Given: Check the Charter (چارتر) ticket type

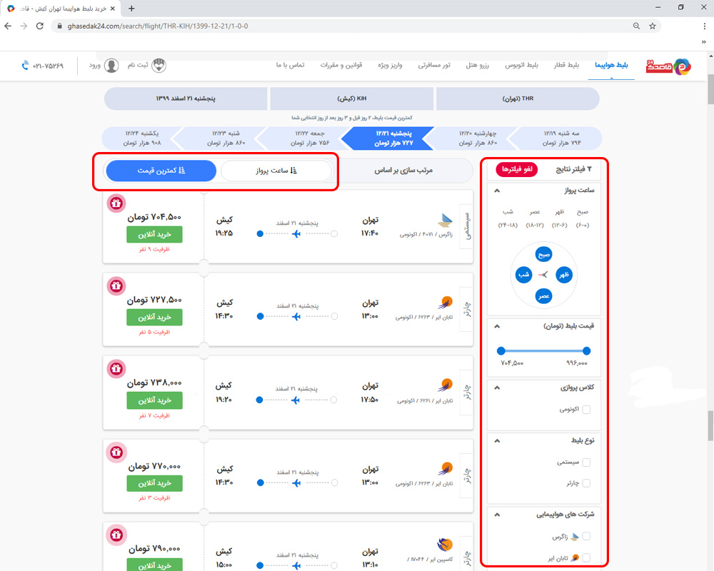Looking at the screenshot, I should (586, 483).
